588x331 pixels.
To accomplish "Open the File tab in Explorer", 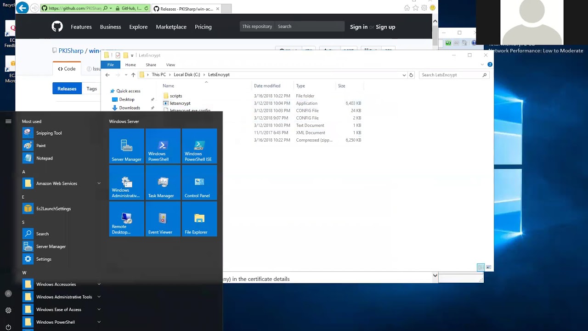I will pos(110,65).
